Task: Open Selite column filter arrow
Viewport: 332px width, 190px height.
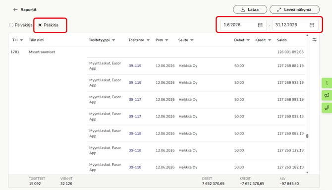Action: tap(192, 40)
